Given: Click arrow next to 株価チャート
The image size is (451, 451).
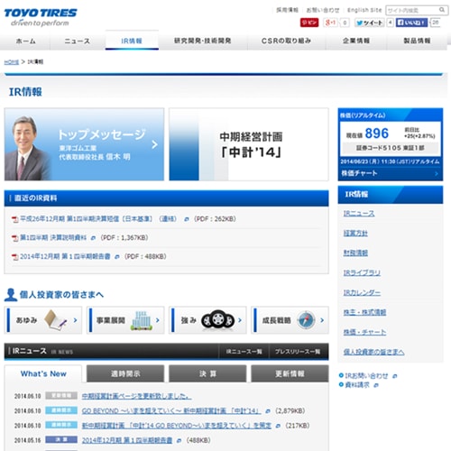Looking at the screenshot, I should pos(437,173).
